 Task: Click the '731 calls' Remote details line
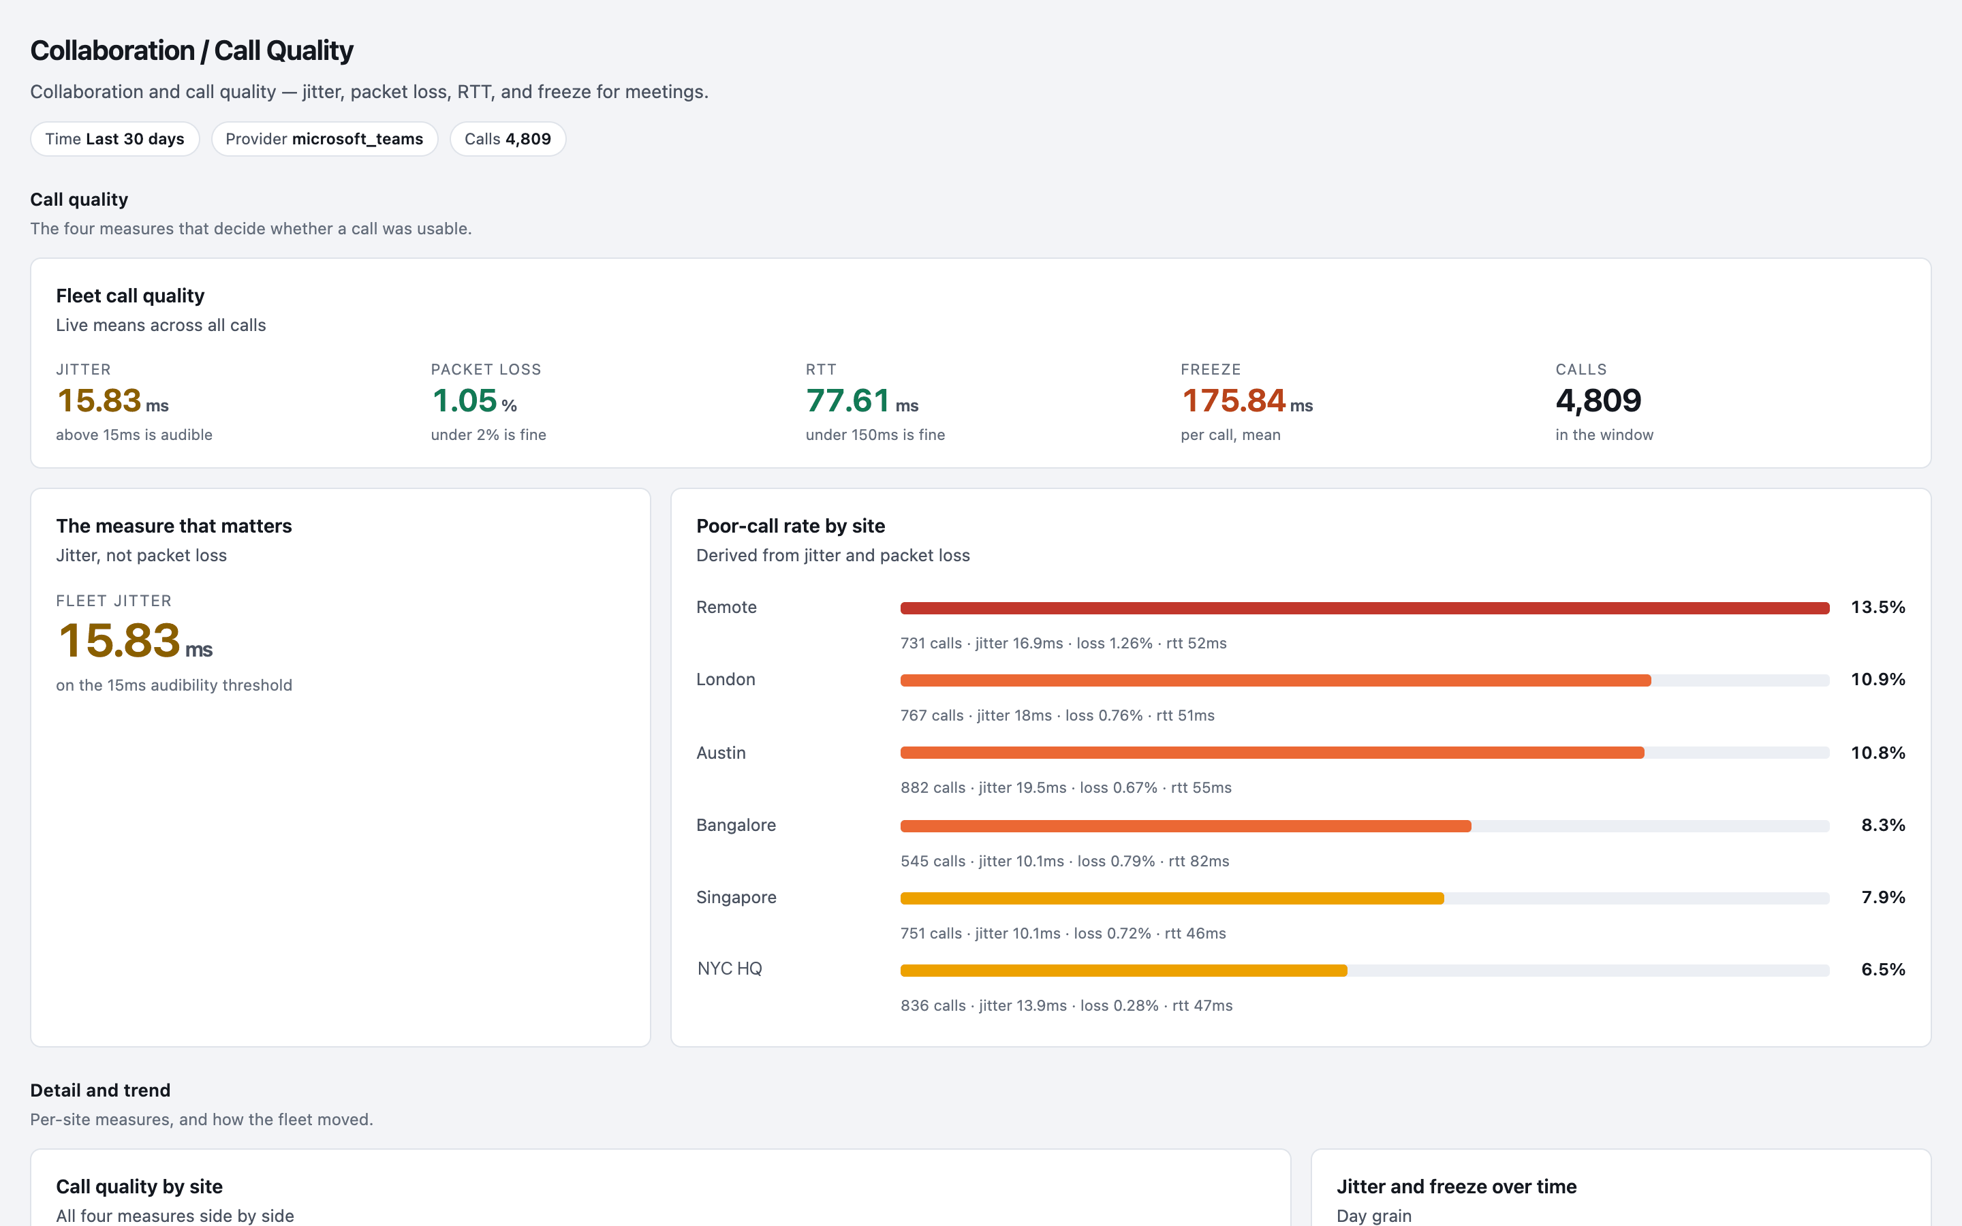tap(1063, 643)
